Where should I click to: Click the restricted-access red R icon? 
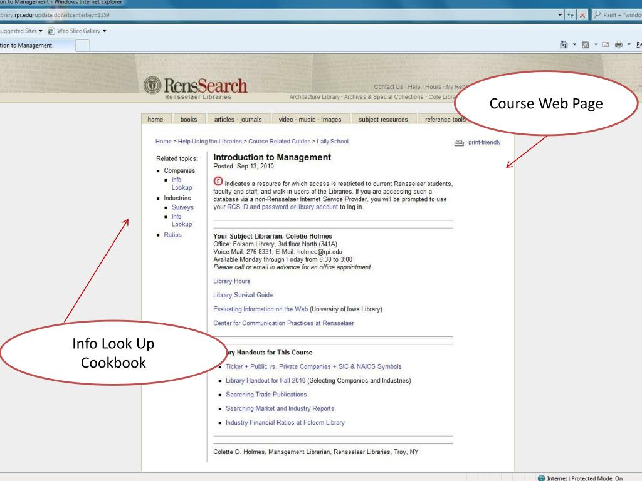218,181
